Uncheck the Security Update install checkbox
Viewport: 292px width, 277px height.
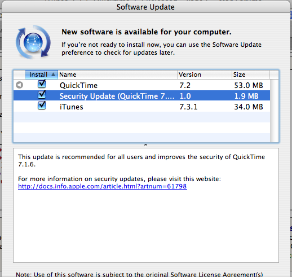tap(42, 95)
